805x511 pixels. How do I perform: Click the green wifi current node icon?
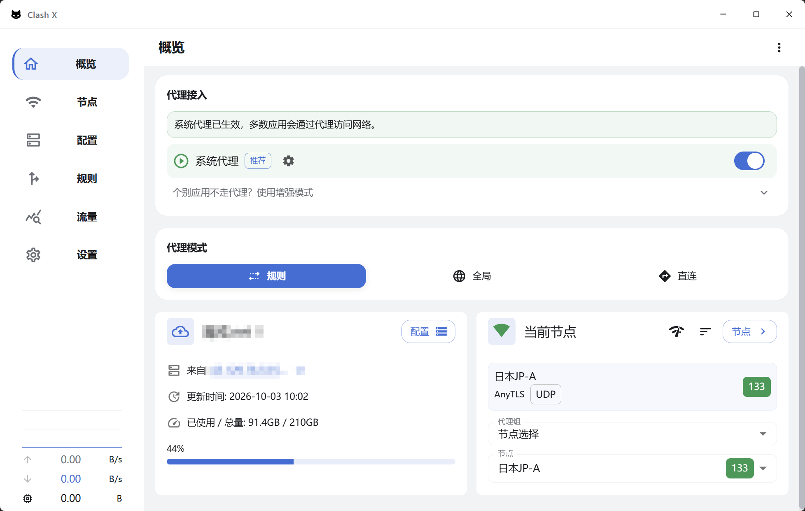click(x=502, y=331)
